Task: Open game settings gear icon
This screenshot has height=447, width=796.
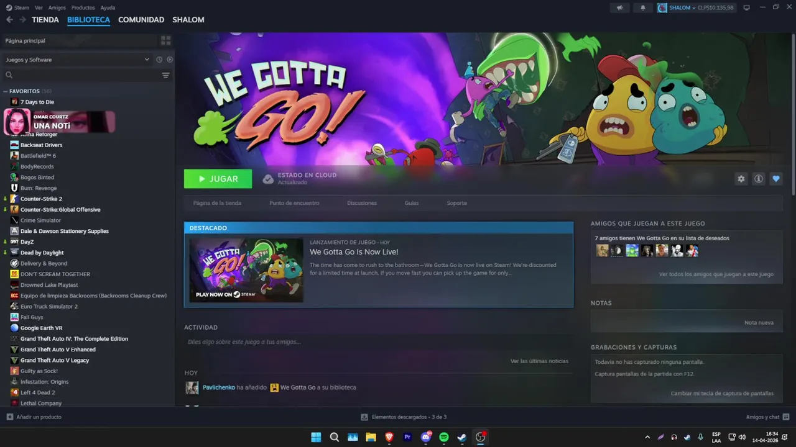Action: pos(741,179)
